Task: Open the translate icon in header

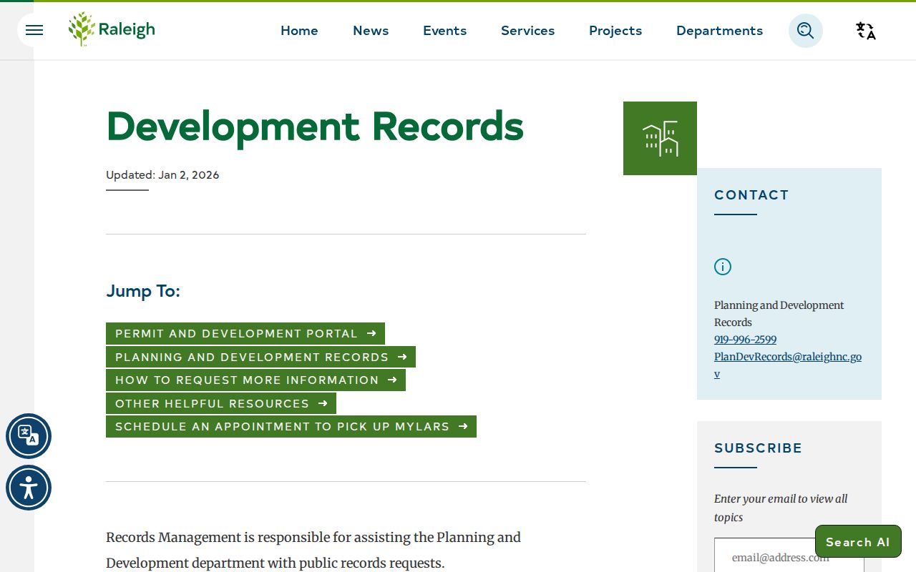Action: pos(866,31)
